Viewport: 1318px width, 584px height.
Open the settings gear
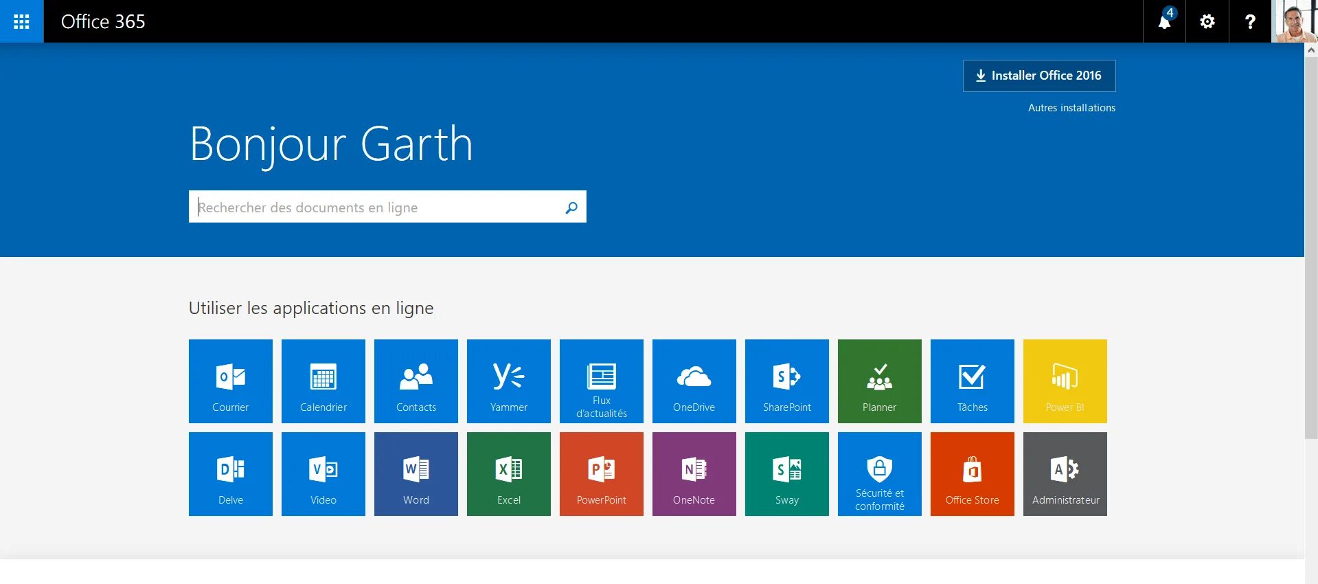[1207, 21]
